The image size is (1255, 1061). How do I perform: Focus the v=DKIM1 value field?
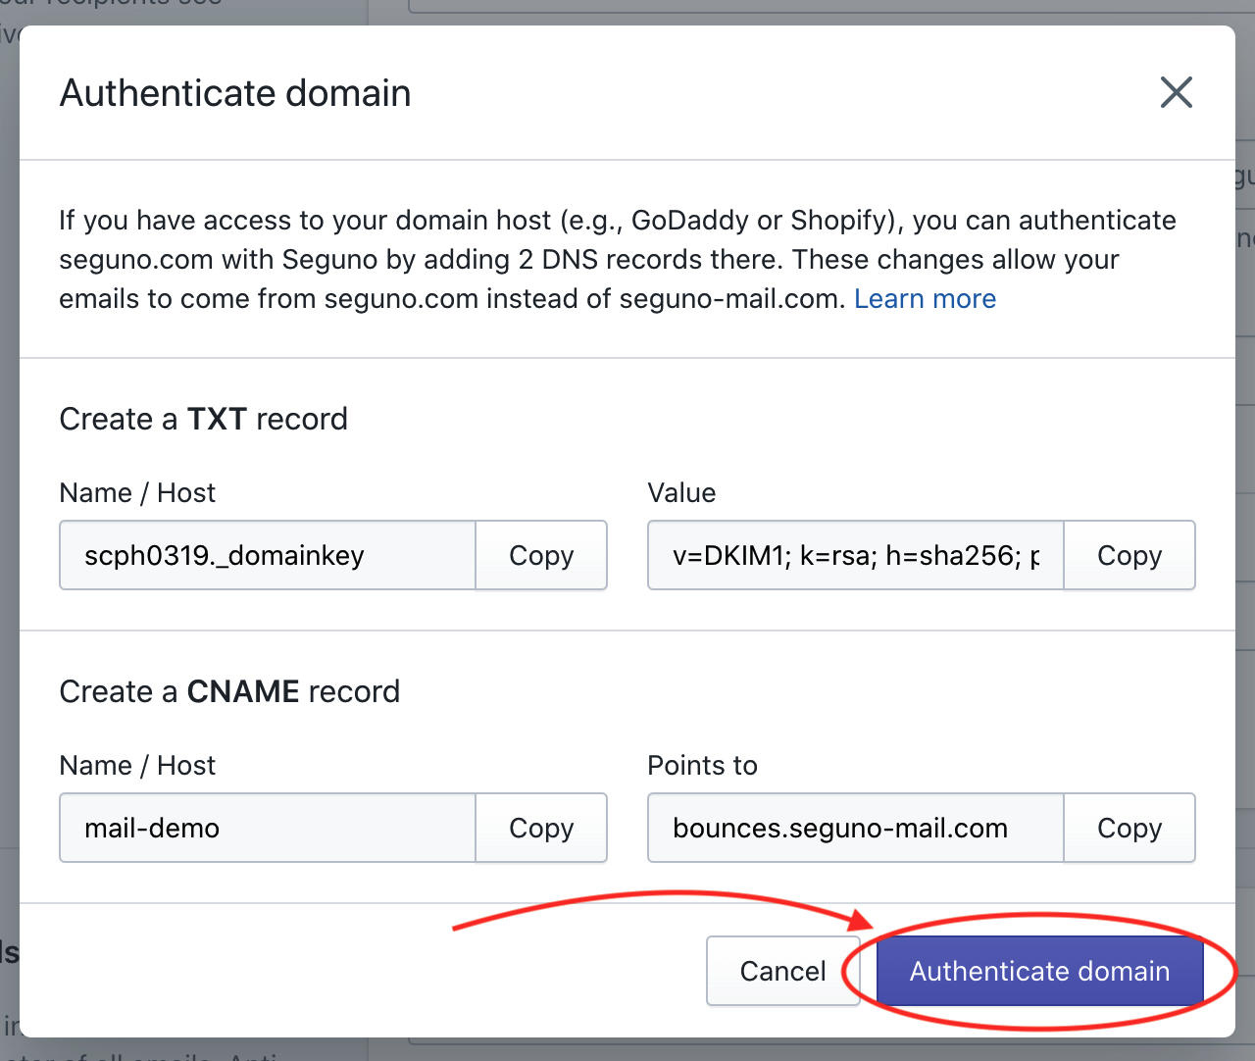point(856,555)
